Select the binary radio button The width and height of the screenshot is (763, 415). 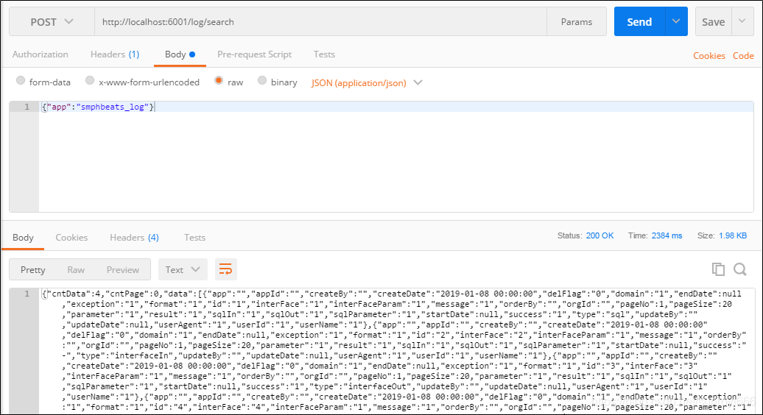point(261,81)
